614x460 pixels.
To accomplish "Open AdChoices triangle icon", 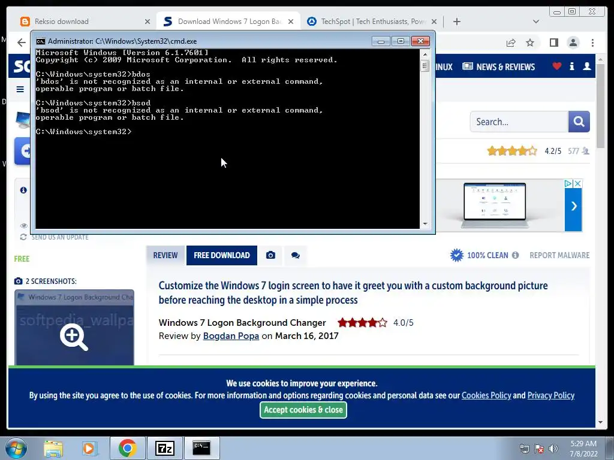I will click(568, 183).
